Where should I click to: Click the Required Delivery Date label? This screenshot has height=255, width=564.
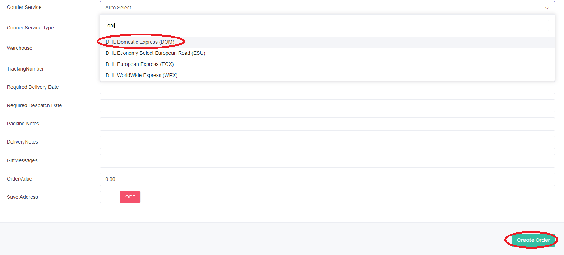tap(33, 87)
